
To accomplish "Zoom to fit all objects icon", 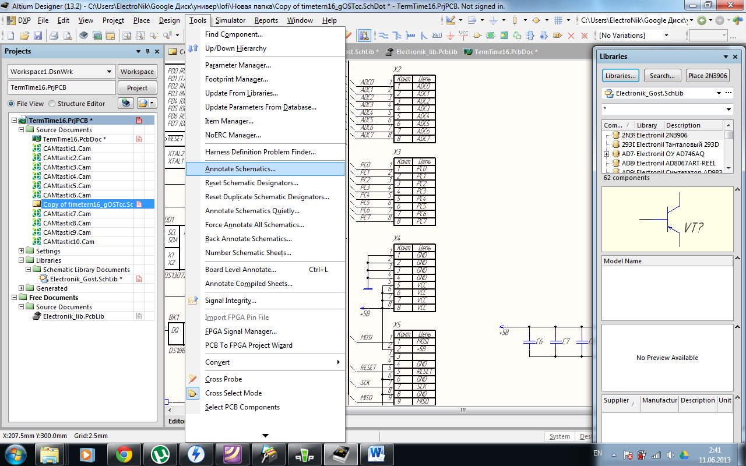I will click(126, 36).
